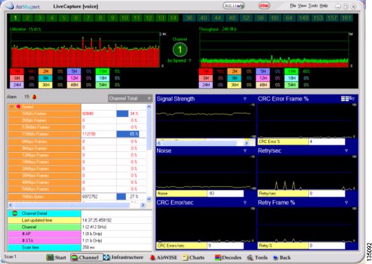Click the 24M swatch under Utilization
Image resolution: width=372 pixels, height=264 pixels.
click(x=17, y=85)
